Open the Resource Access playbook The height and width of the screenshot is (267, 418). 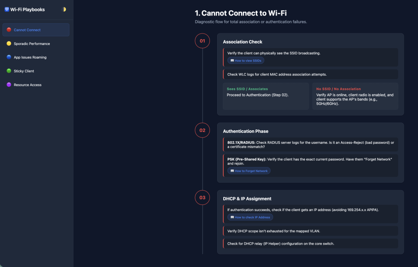click(28, 85)
